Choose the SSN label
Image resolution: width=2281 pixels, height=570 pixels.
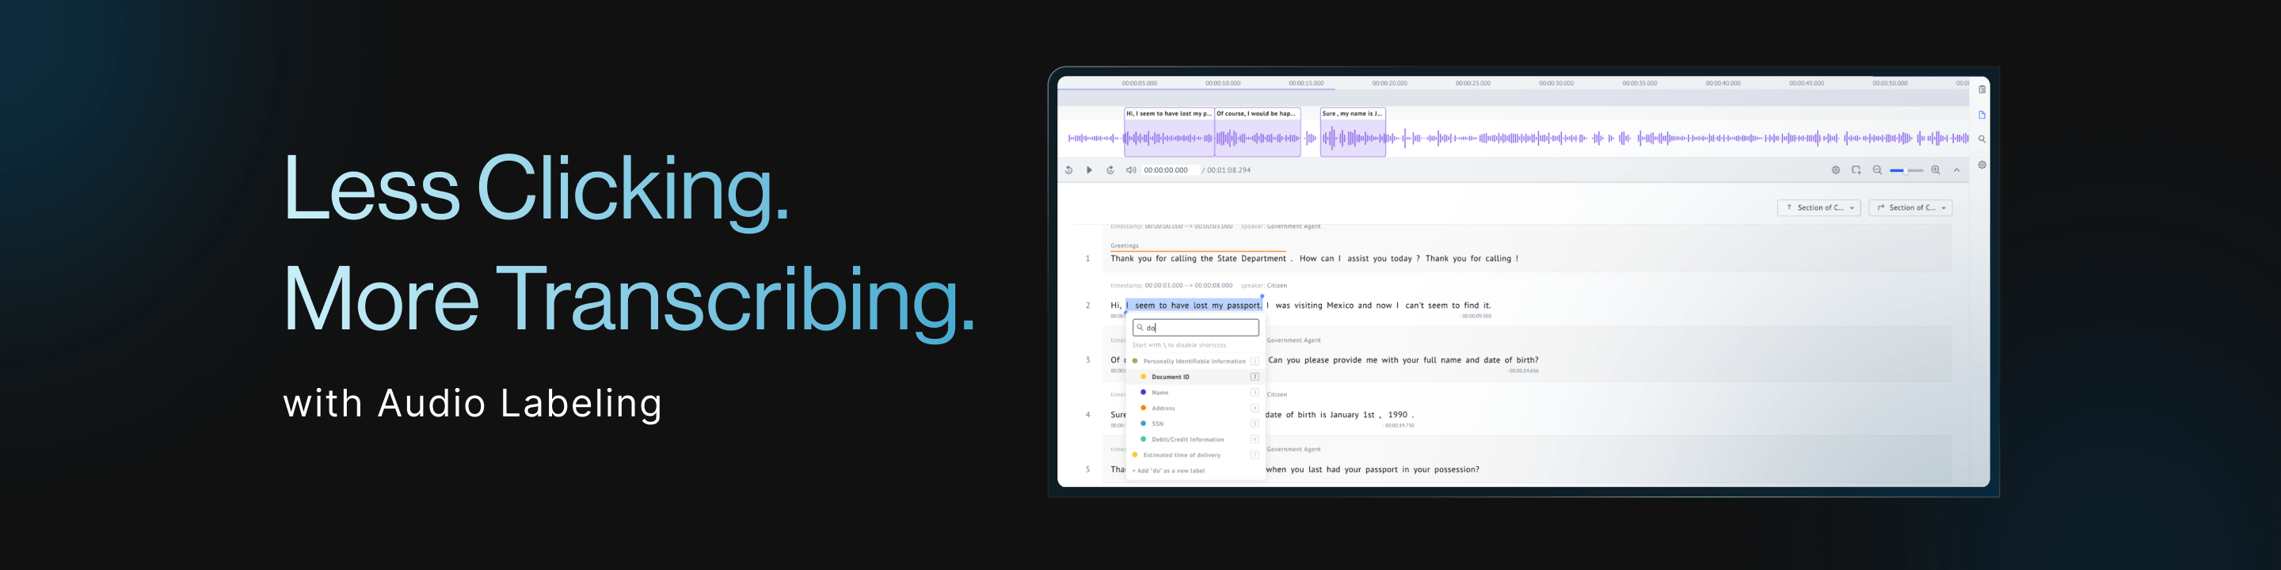click(x=1195, y=424)
